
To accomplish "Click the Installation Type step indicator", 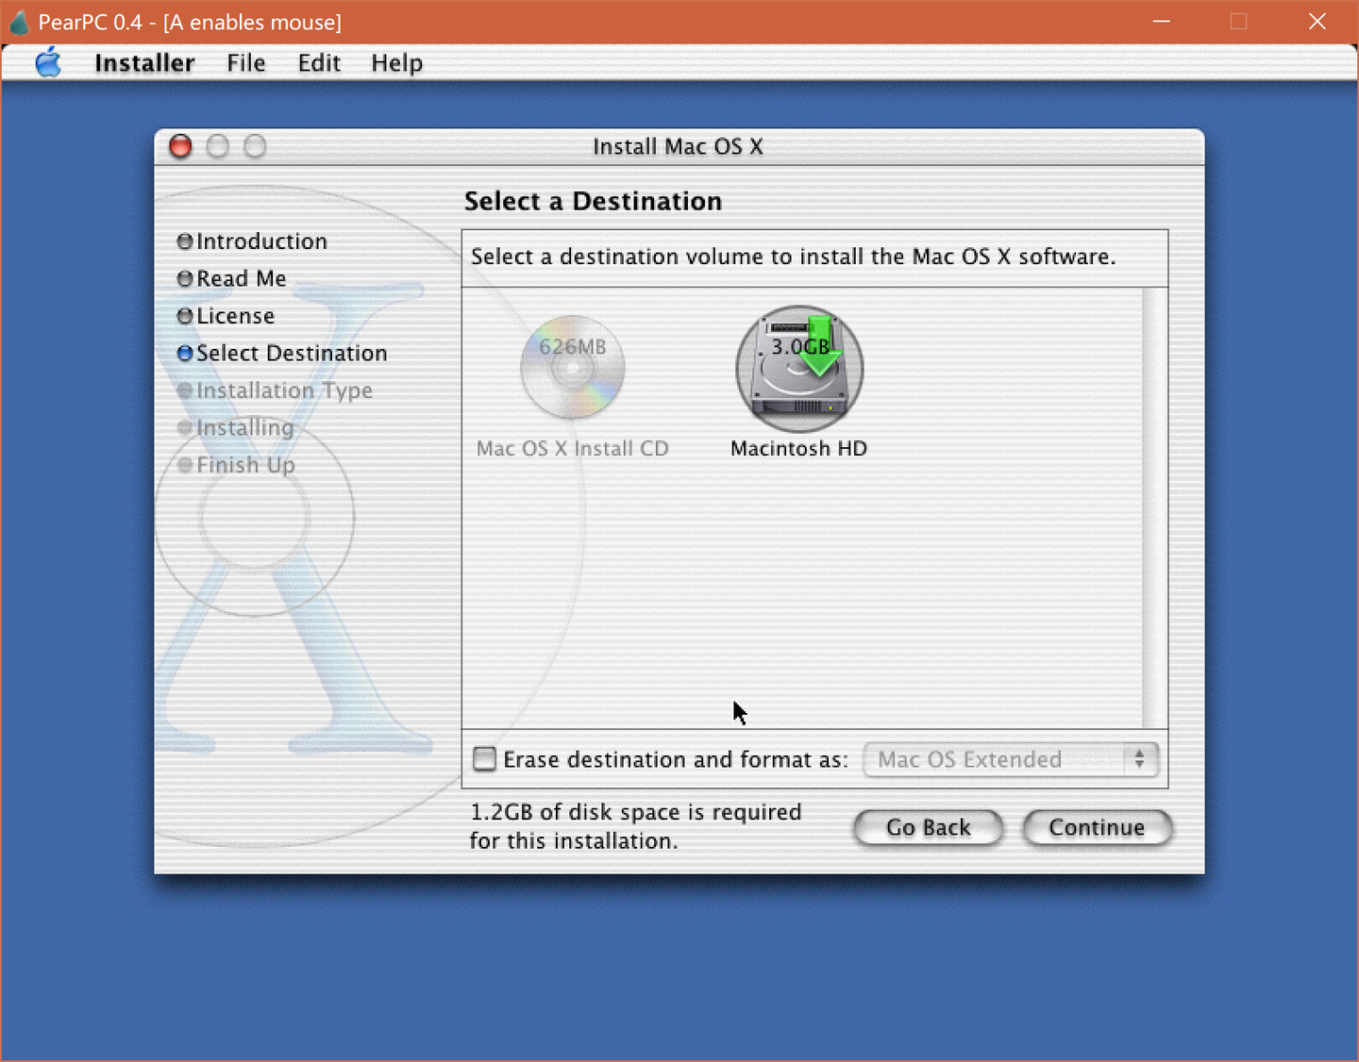I will [284, 390].
